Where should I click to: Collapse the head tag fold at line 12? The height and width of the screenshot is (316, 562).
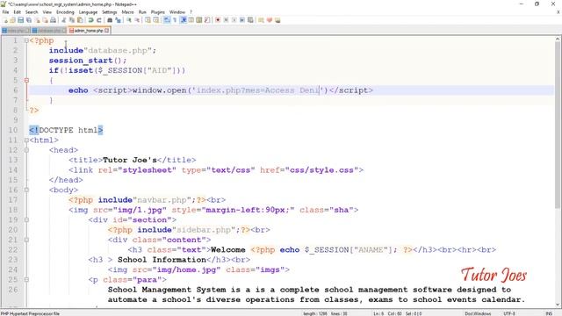pos(26,150)
